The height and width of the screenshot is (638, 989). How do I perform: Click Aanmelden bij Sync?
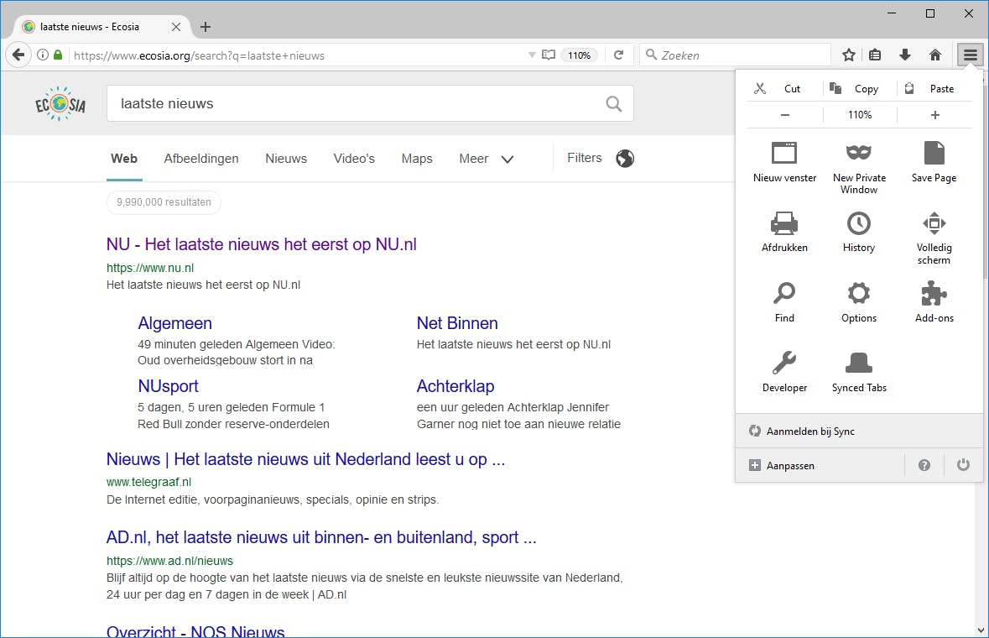pyautogui.click(x=859, y=431)
